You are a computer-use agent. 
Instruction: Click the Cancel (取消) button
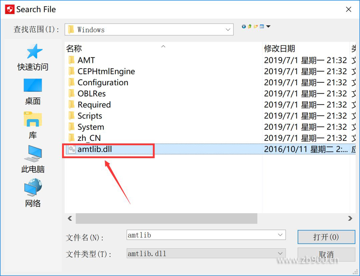[x=326, y=254]
